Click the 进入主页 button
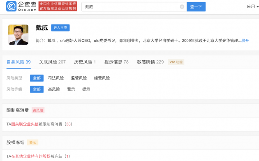 point(60,28)
